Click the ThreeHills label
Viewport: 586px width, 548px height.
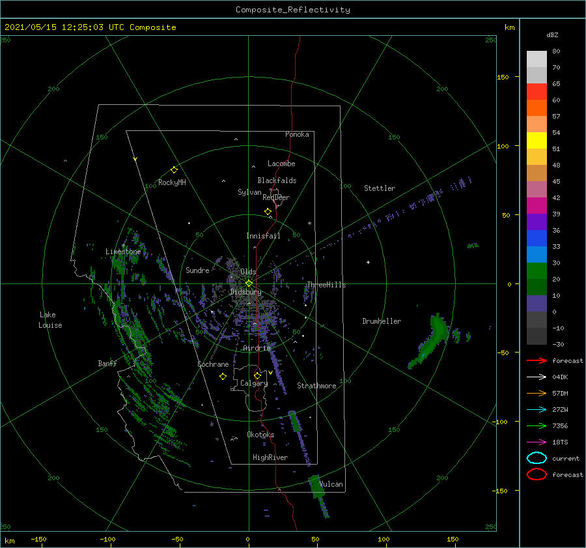pos(326,285)
